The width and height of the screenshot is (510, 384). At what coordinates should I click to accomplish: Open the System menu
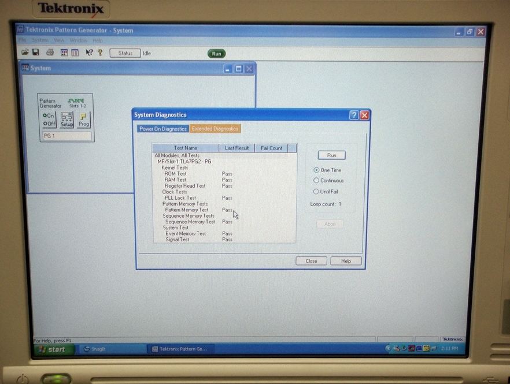40,40
